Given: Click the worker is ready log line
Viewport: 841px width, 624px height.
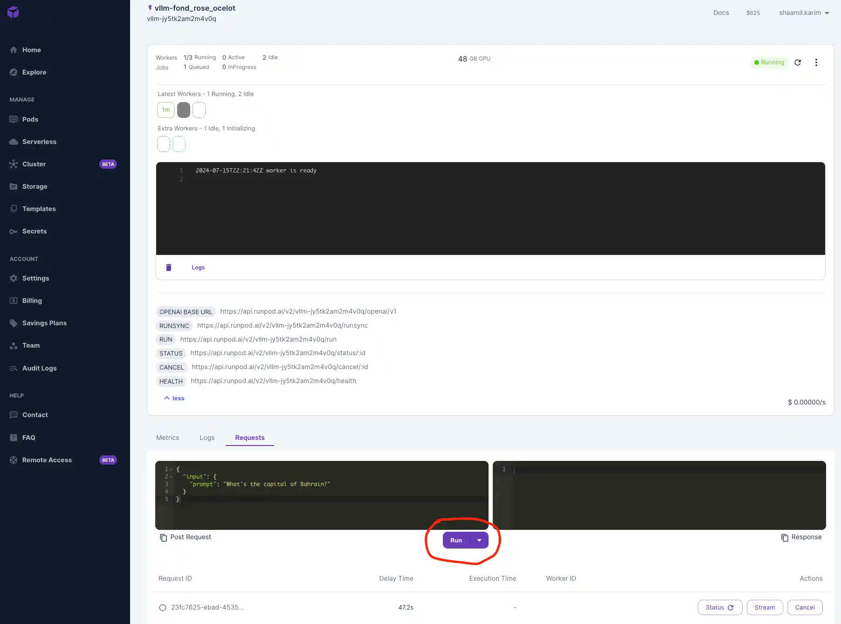Looking at the screenshot, I should (x=256, y=171).
